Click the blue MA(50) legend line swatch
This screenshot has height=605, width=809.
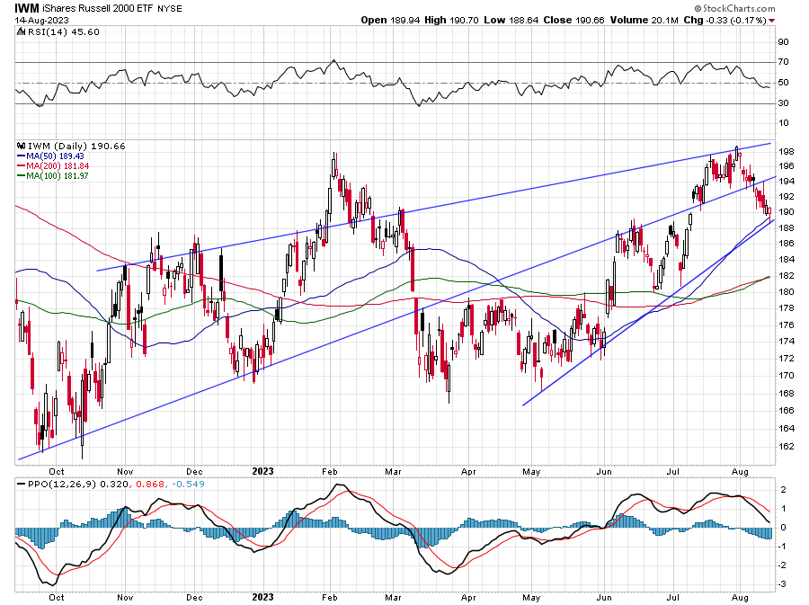22,156
